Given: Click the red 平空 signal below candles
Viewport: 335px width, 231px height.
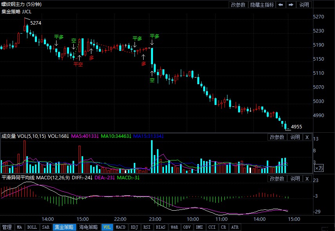Looking at the screenshot, I should click(78, 64).
